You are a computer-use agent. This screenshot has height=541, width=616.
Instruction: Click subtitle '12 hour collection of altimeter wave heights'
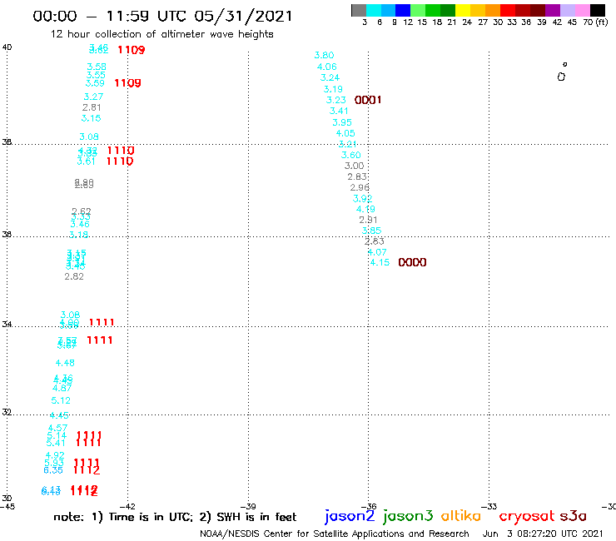pos(161,34)
